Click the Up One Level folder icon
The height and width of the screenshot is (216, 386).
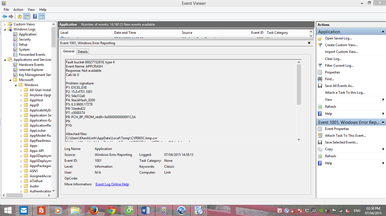(x=20, y=17)
